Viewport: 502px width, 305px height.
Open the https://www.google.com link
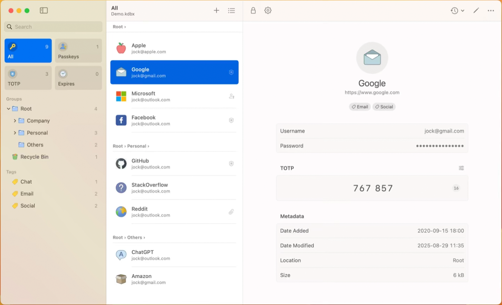(372, 93)
